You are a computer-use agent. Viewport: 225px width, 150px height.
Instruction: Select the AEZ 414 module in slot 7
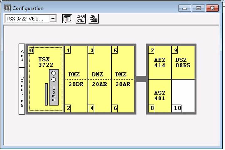160,63
